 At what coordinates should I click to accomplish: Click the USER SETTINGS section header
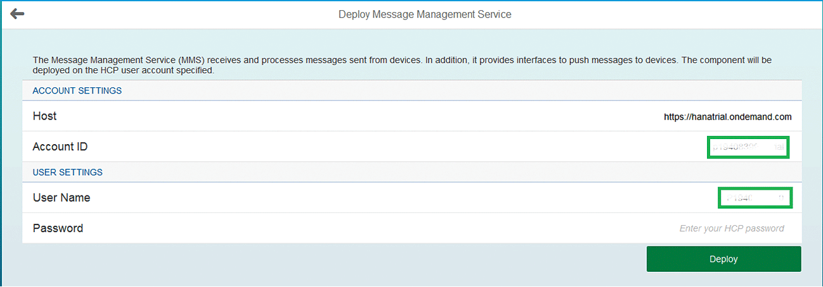coord(67,172)
